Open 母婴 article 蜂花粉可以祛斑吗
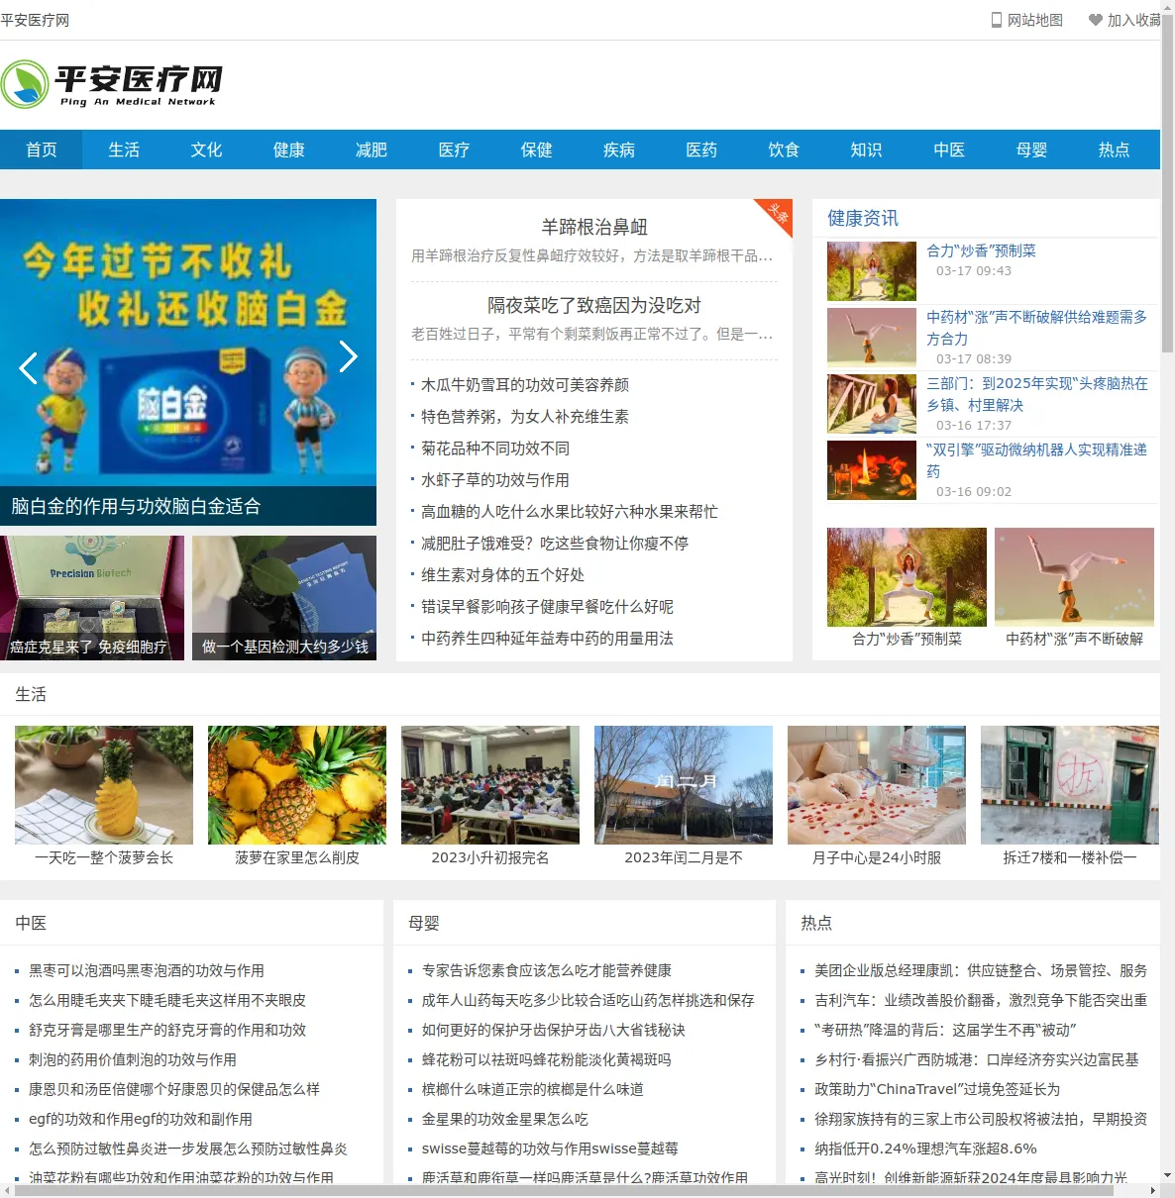 (547, 1060)
